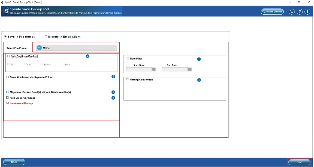
Task: Open the help question mark icon
Action: coord(300,12)
